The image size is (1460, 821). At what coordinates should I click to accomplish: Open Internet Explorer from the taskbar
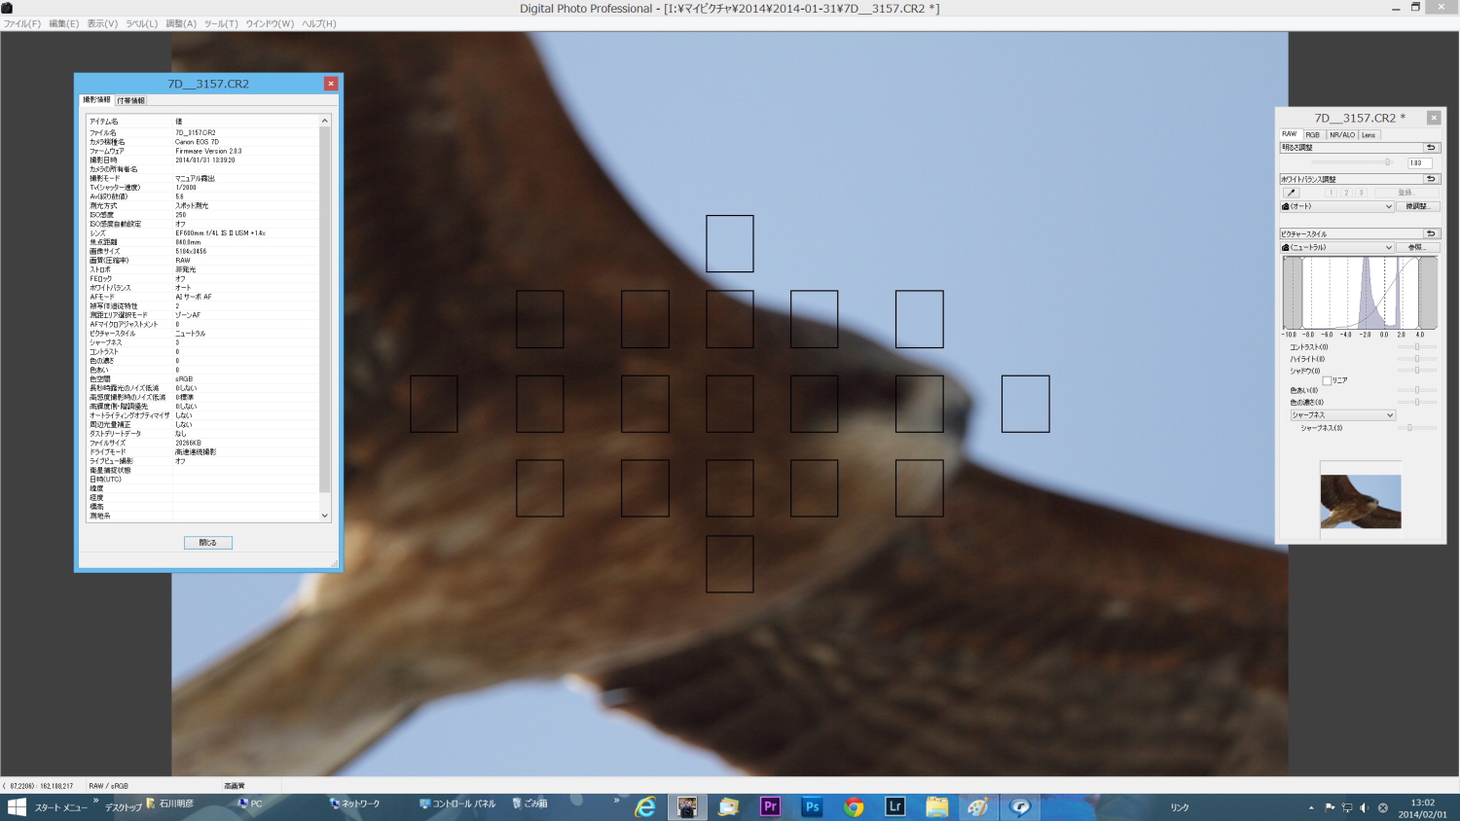pos(645,807)
